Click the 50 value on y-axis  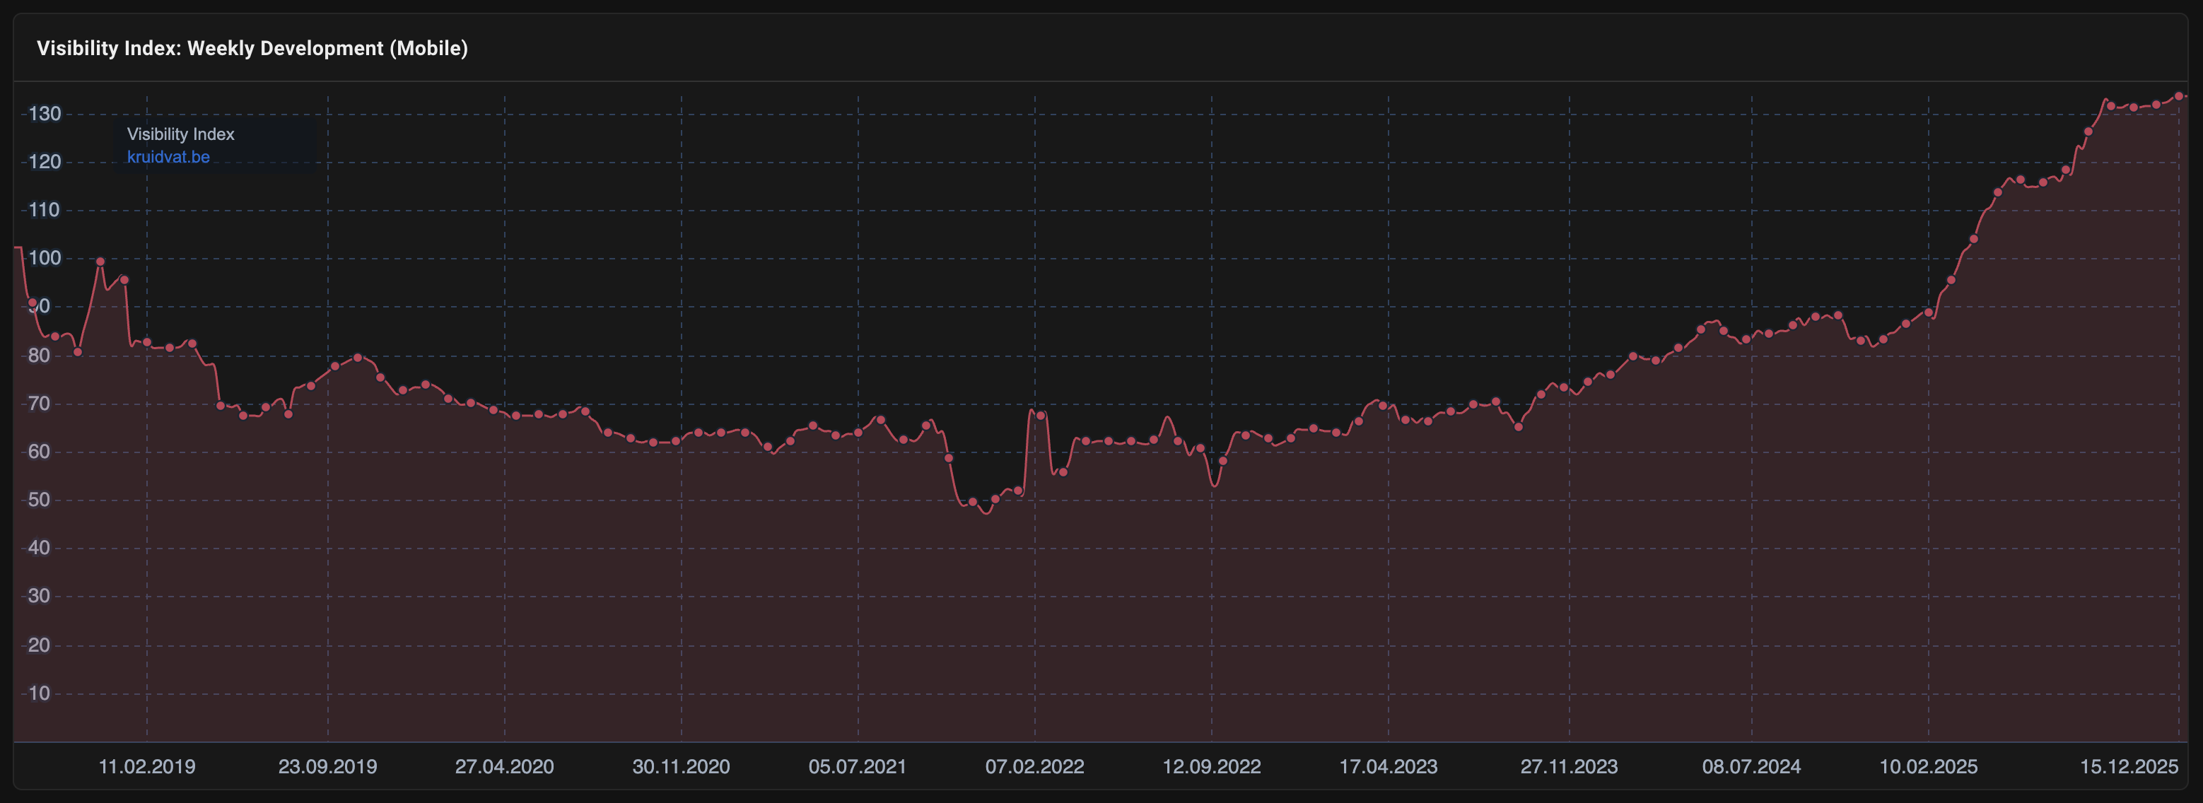click(40, 500)
